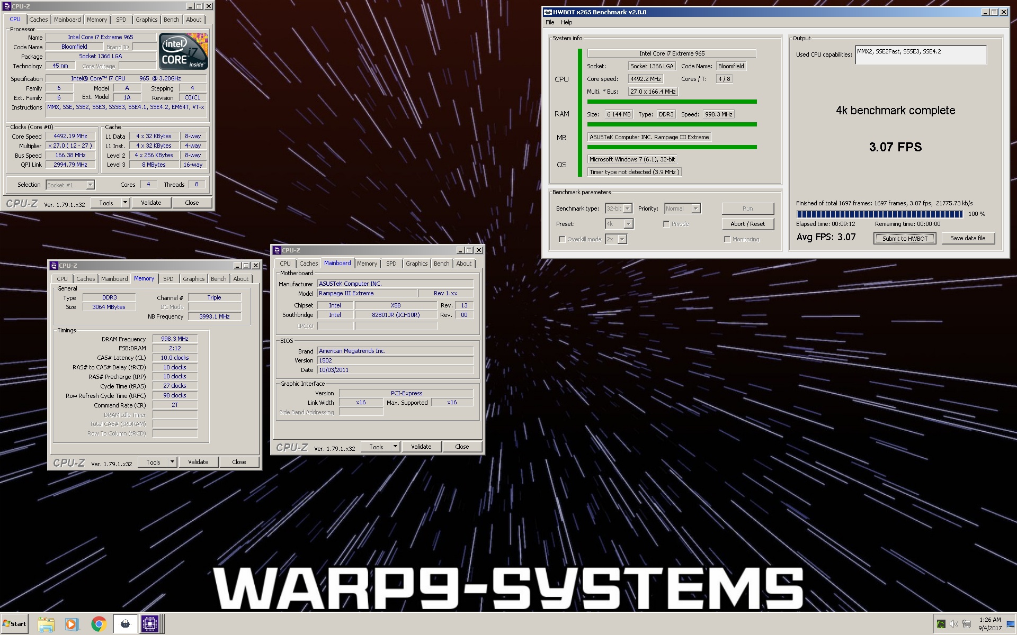This screenshot has width=1017, height=635.
Task: Click Tools button in Mainboard window
Action: tap(376, 447)
